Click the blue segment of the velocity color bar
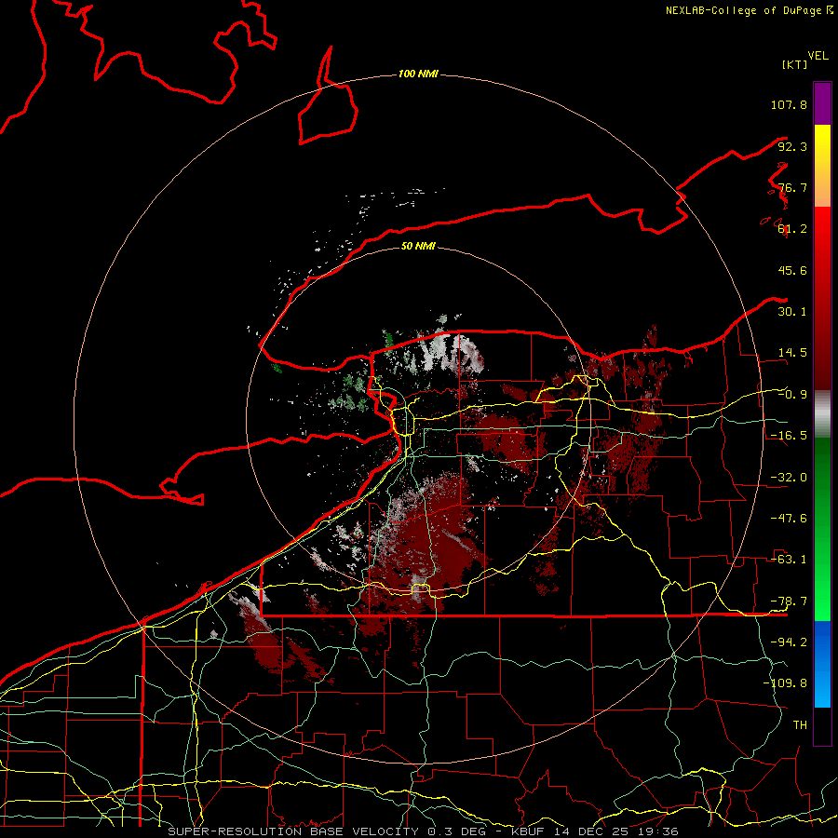The width and height of the screenshot is (838, 838). click(822, 664)
